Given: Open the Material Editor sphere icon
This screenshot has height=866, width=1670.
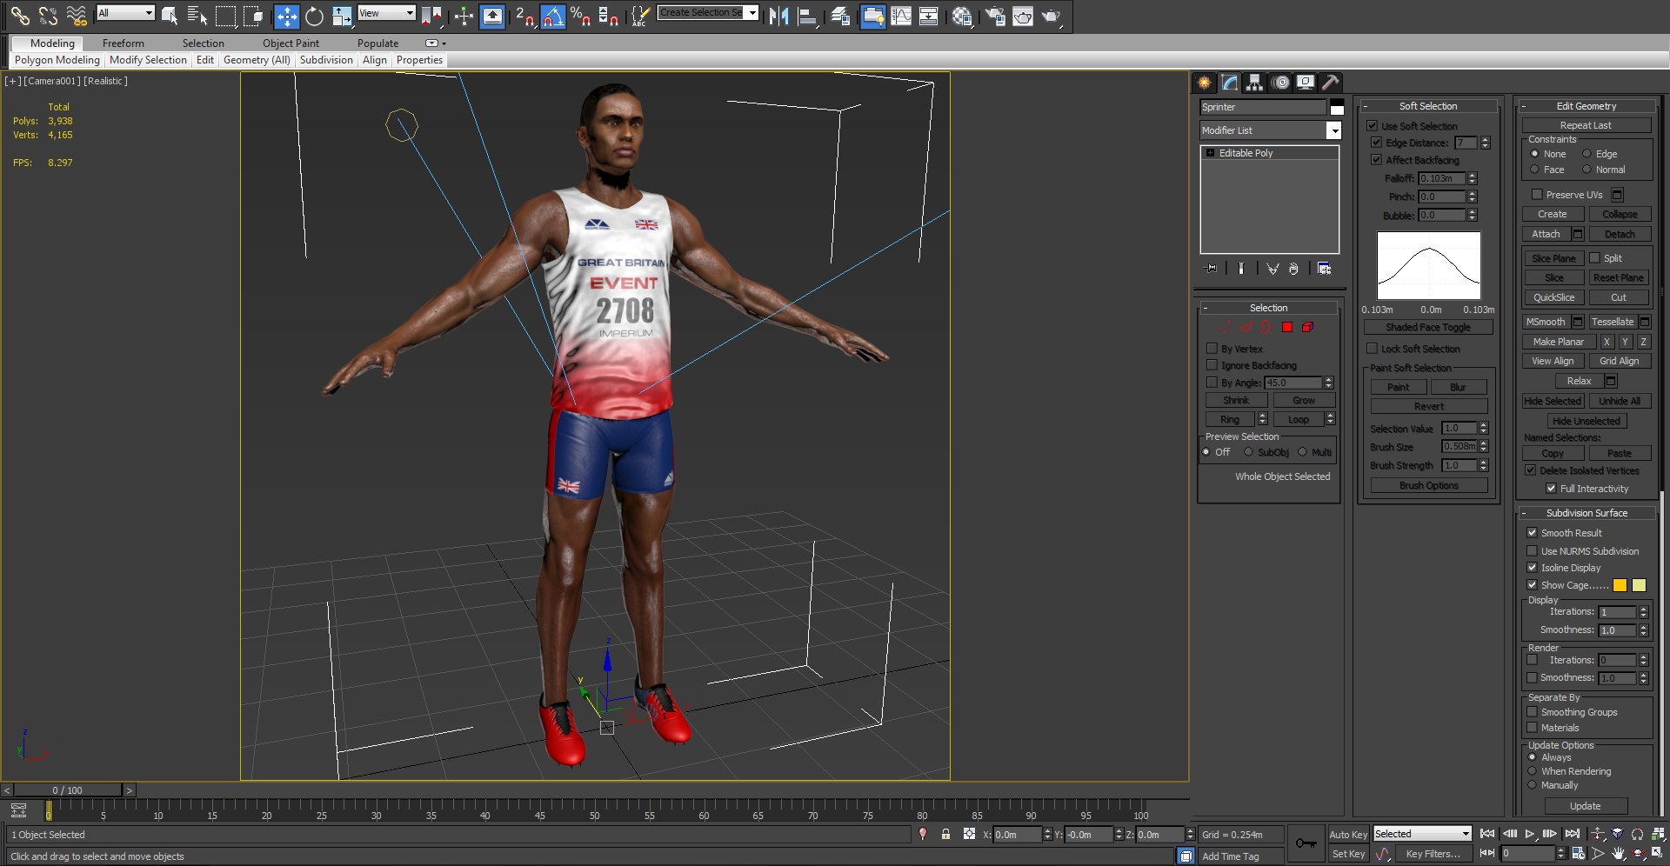Looking at the screenshot, I should (x=961, y=16).
